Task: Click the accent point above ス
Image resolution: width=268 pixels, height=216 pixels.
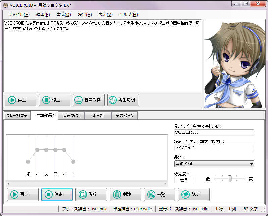Action: pyautogui.click(x=46, y=150)
